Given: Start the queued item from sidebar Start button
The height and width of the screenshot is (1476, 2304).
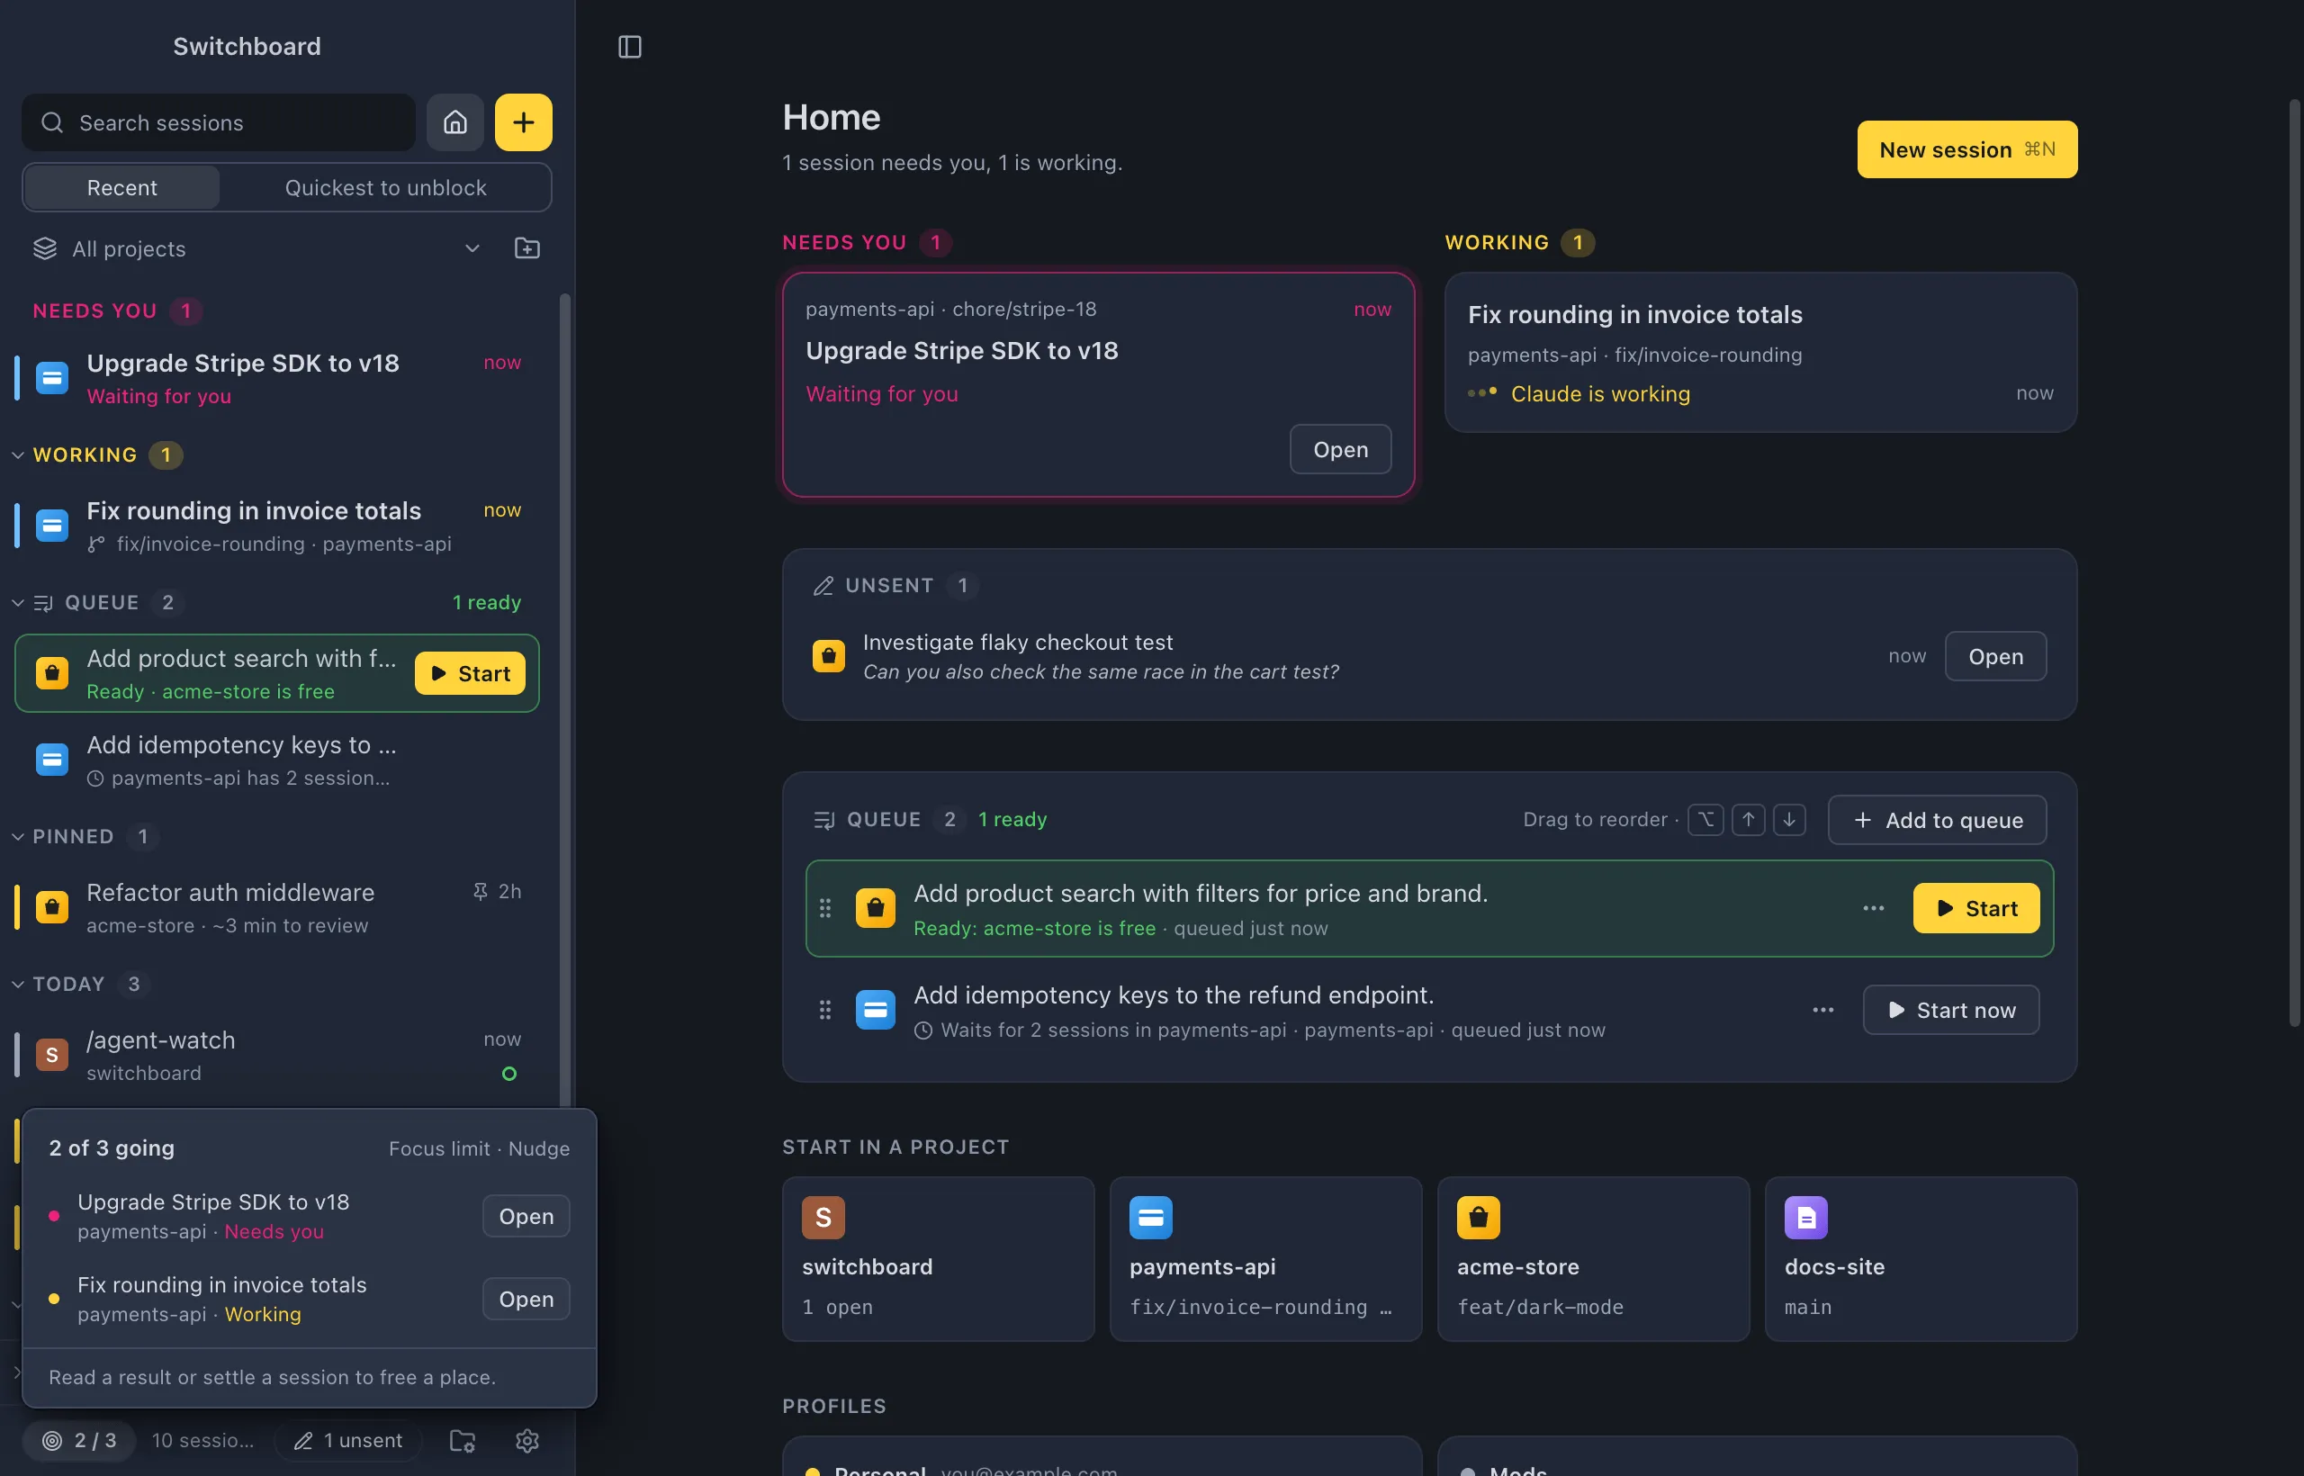Looking at the screenshot, I should tap(470, 674).
